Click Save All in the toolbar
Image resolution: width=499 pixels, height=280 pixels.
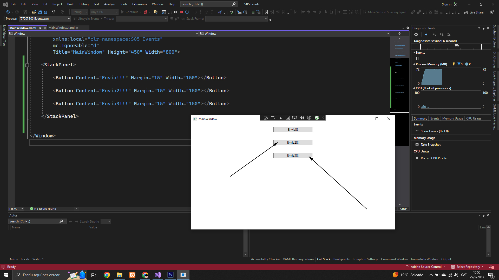click(45, 12)
